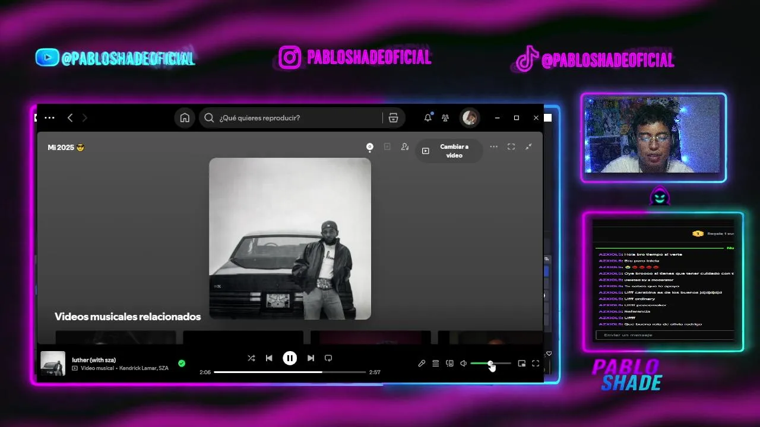This screenshot has width=760, height=427.
Task: Open lyrics with the microphone icon
Action: click(x=422, y=364)
